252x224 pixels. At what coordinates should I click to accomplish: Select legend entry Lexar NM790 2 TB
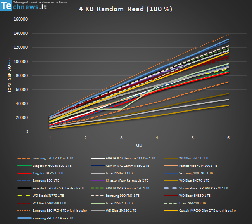click(x=185, y=203)
